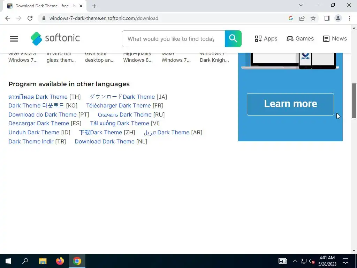Image resolution: width=357 pixels, height=268 pixels.
Task: Reload the current page
Action: coord(30,18)
